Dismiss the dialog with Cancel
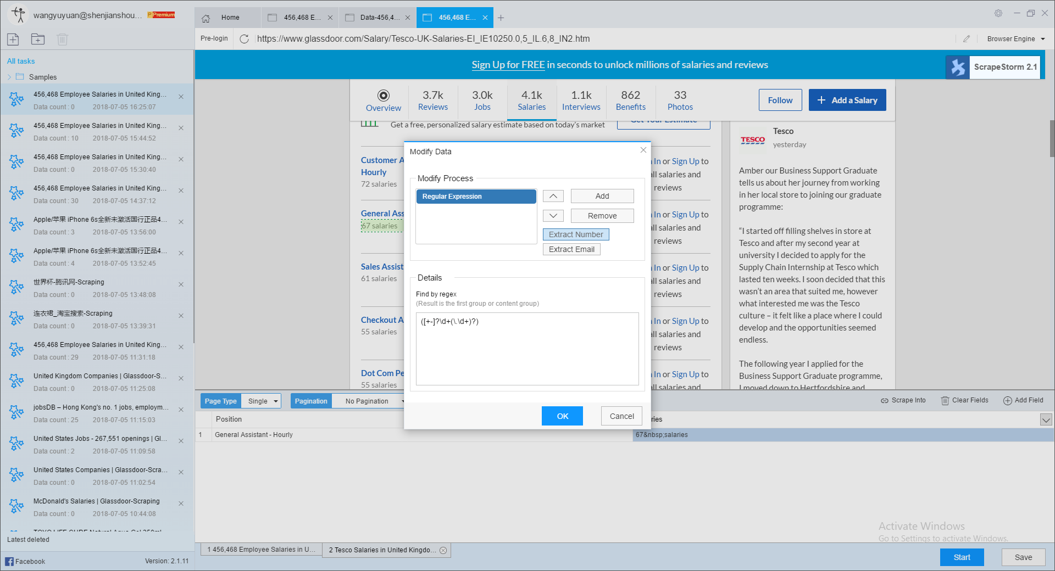The width and height of the screenshot is (1055, 571). pos(622,416)
